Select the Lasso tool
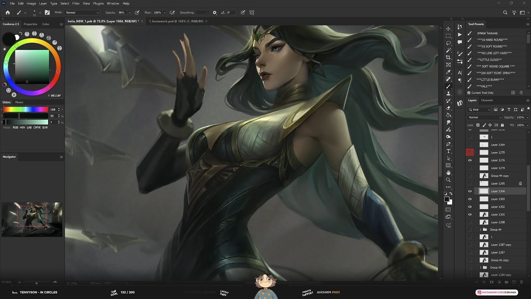Viewport: 531px width, 299px height. [448, 43]
